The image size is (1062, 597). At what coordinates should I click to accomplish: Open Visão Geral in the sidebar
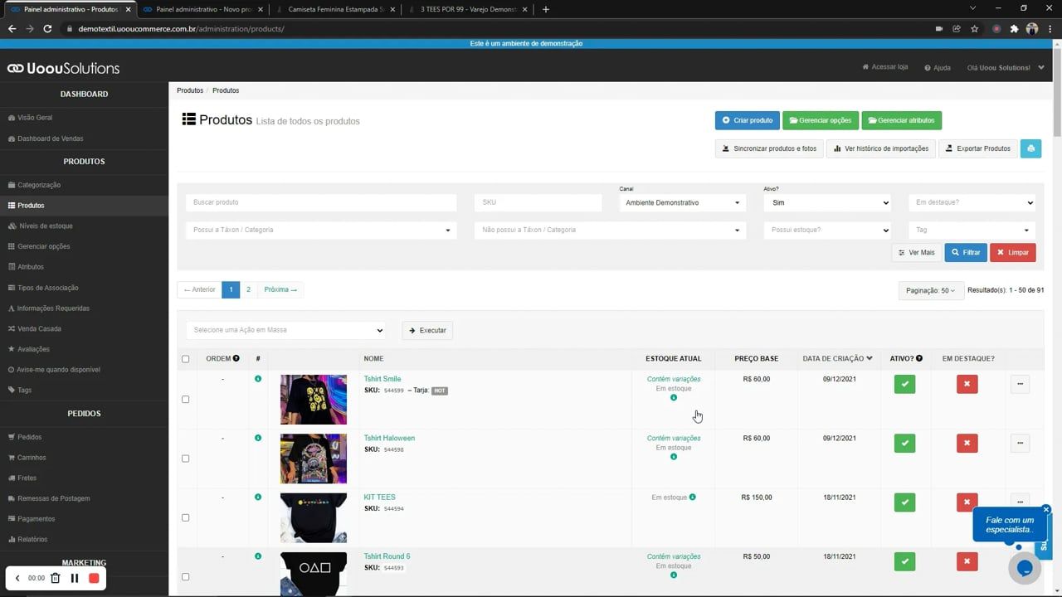(x=35, y=117)
